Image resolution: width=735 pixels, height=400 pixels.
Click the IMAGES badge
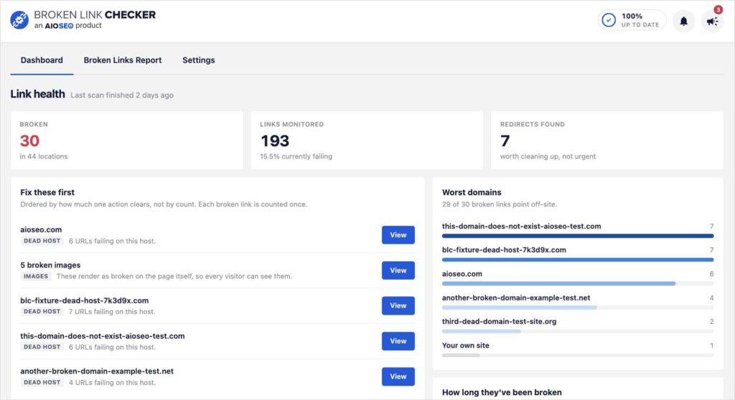(36, 277)
